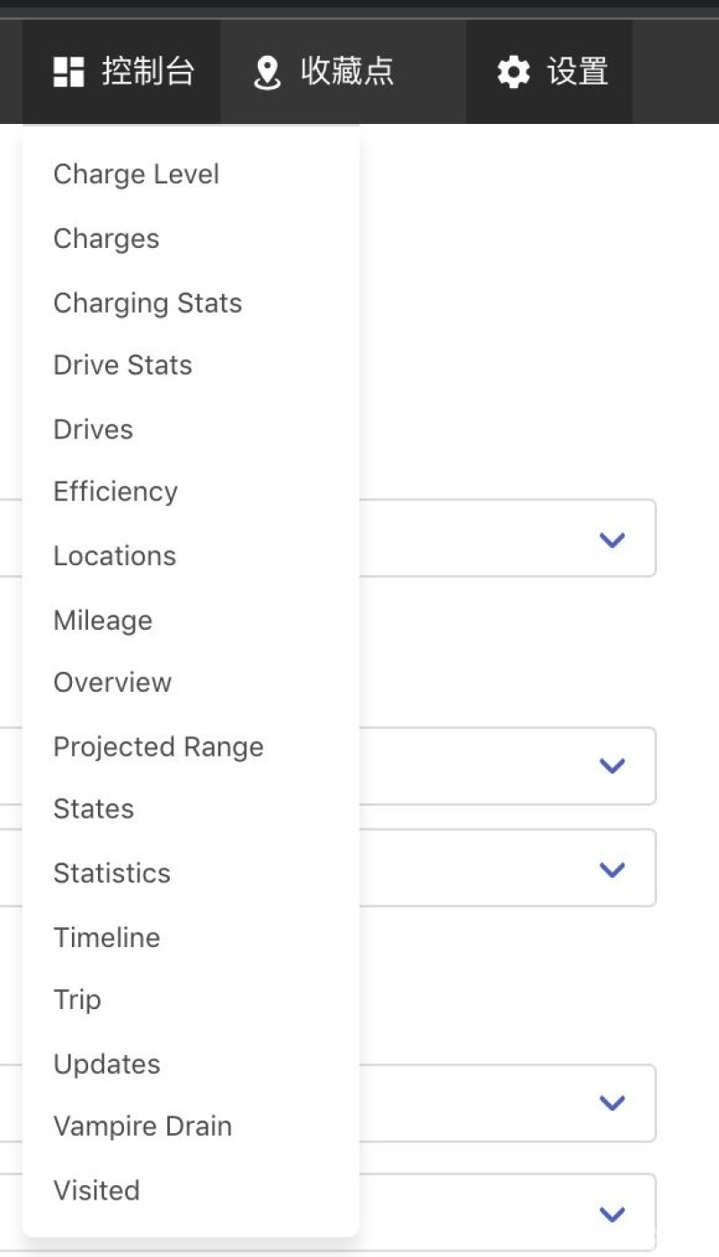Screen dimensions: 719x1257
Task: Open the Mileage dashboard link
Action: (102, 620)
